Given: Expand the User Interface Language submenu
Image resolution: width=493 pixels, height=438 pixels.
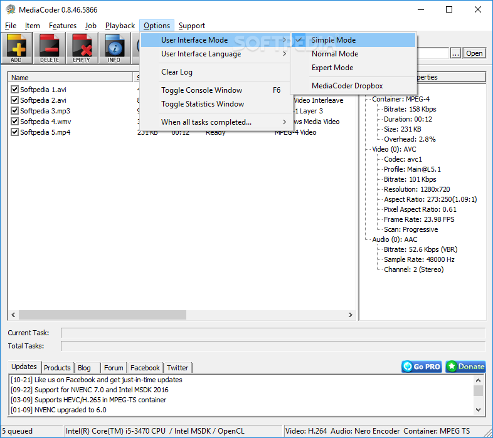Looking at the screenshot, I should pyautogui.click(x=215, y=54).
